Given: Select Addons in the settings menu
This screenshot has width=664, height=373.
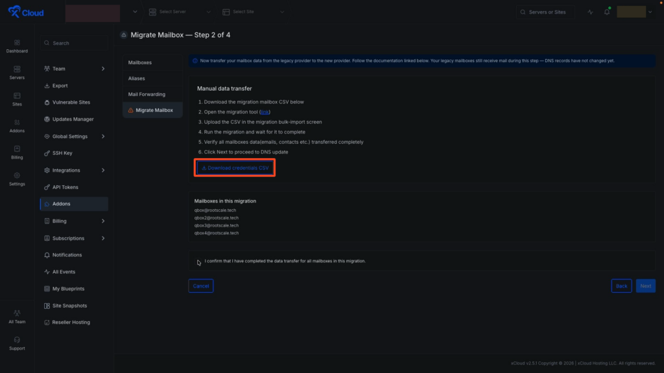Looking at the screenshot, I should pyautogui.click(x=74, y=204).
